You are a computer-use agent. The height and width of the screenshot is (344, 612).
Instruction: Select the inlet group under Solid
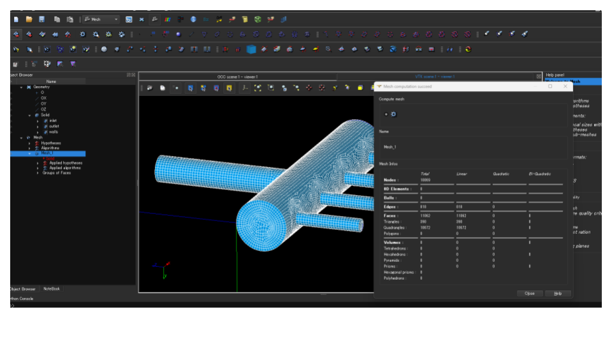coord(53,120)
